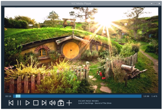The height and width of the screenshot is (110, 163).
Task: Click the light blue seek bar handle
Action: (x=18, y=96)
